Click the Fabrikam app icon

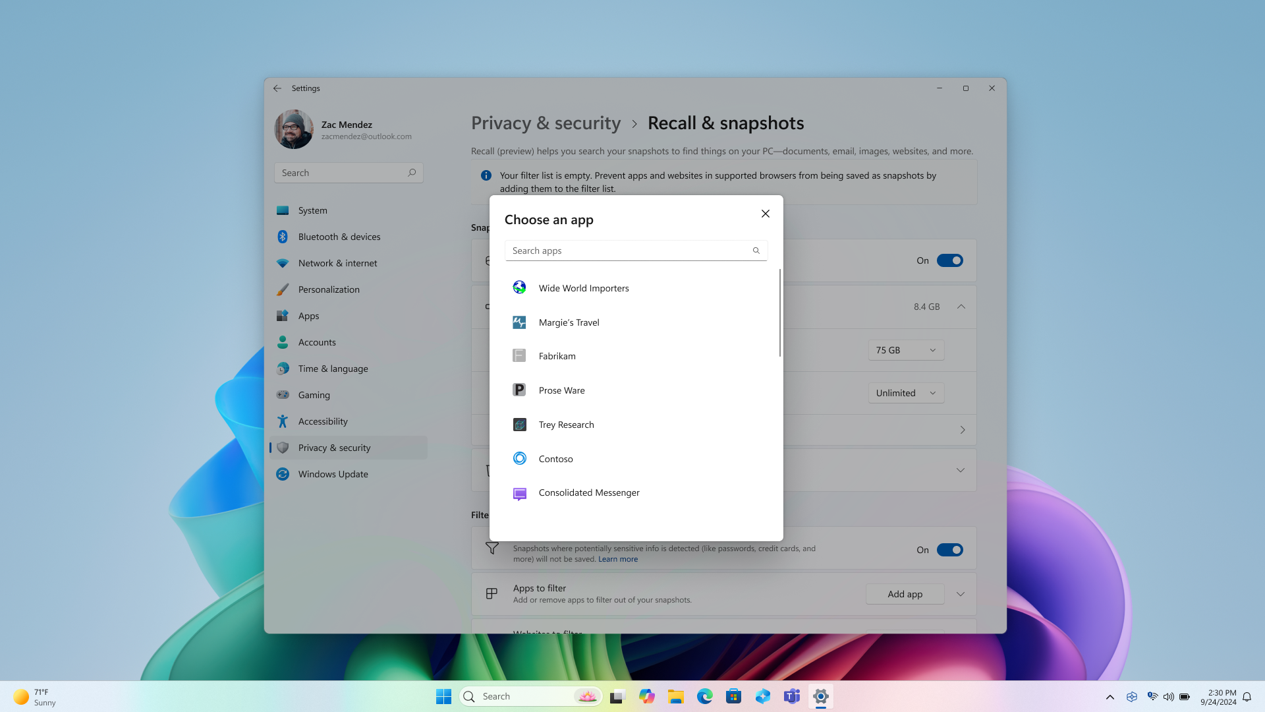pos(520,355)
